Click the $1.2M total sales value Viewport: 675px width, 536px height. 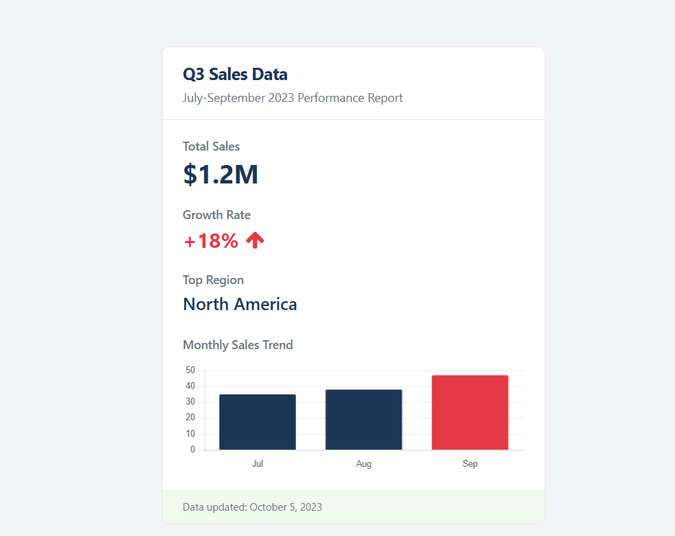pos(220,175)
